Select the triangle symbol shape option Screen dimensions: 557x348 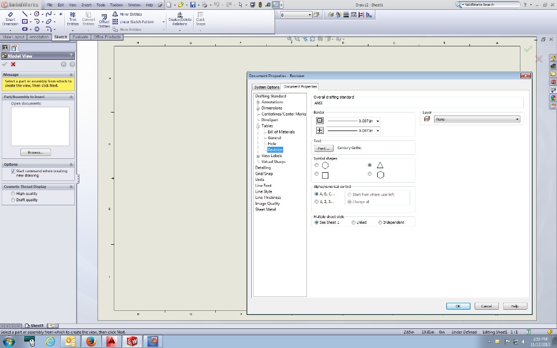[370, 165]
